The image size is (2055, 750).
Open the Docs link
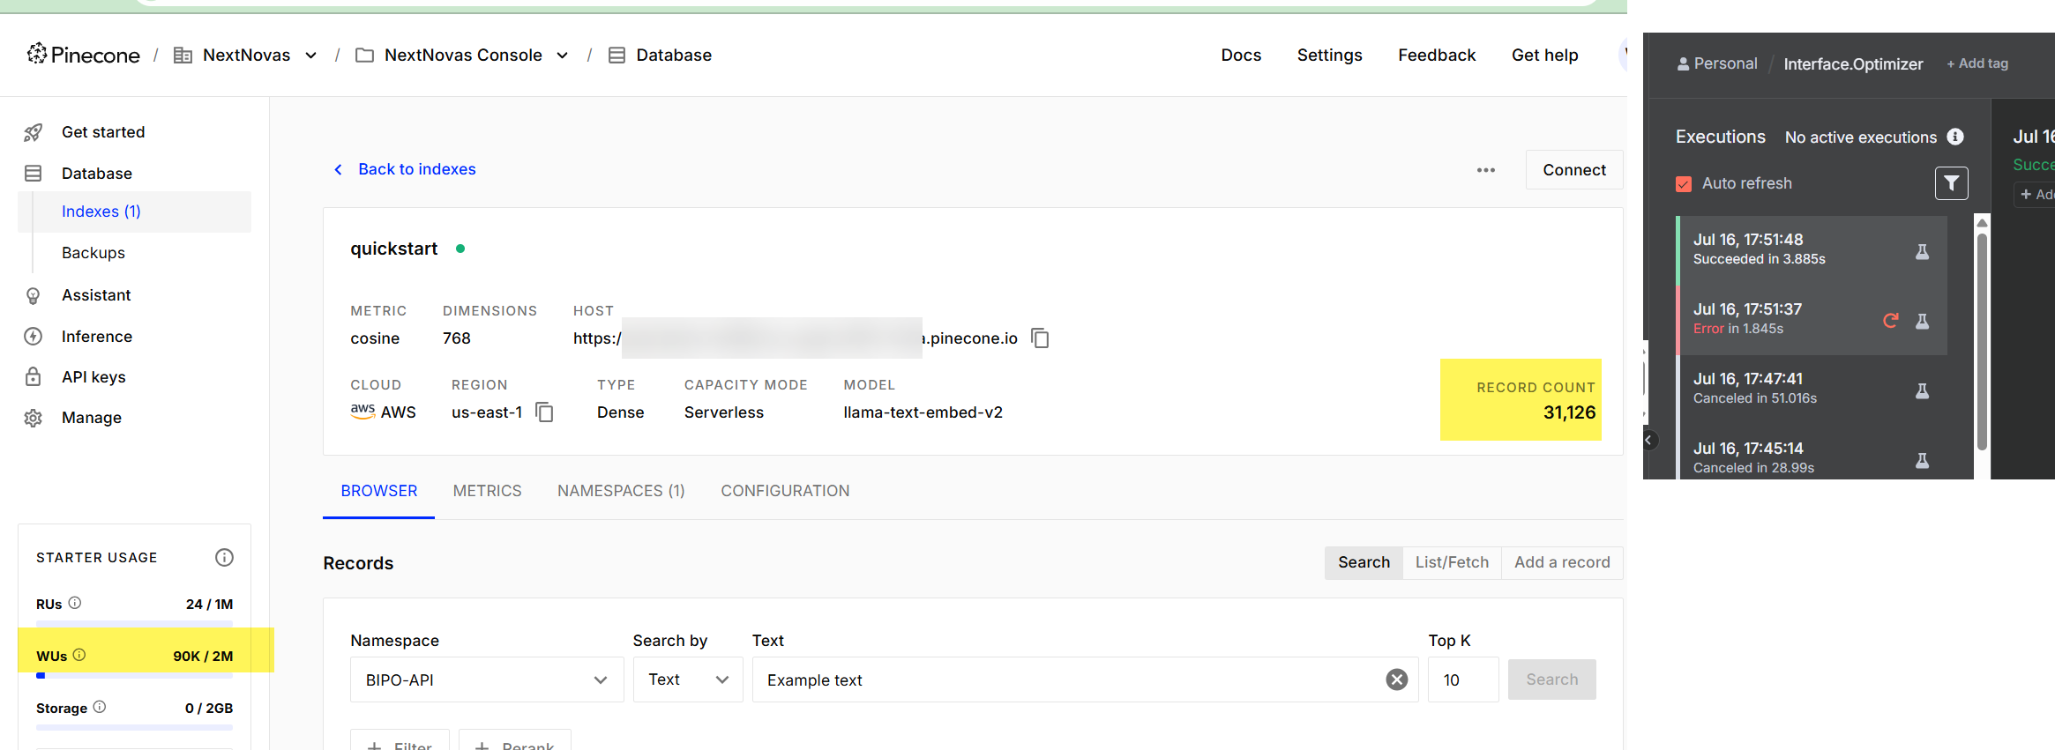click(x=1241, y=55)
